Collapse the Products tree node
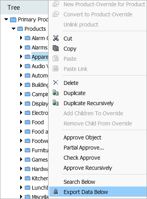The image size is (147, 199). pyautogui.click(x=14, y=28)
